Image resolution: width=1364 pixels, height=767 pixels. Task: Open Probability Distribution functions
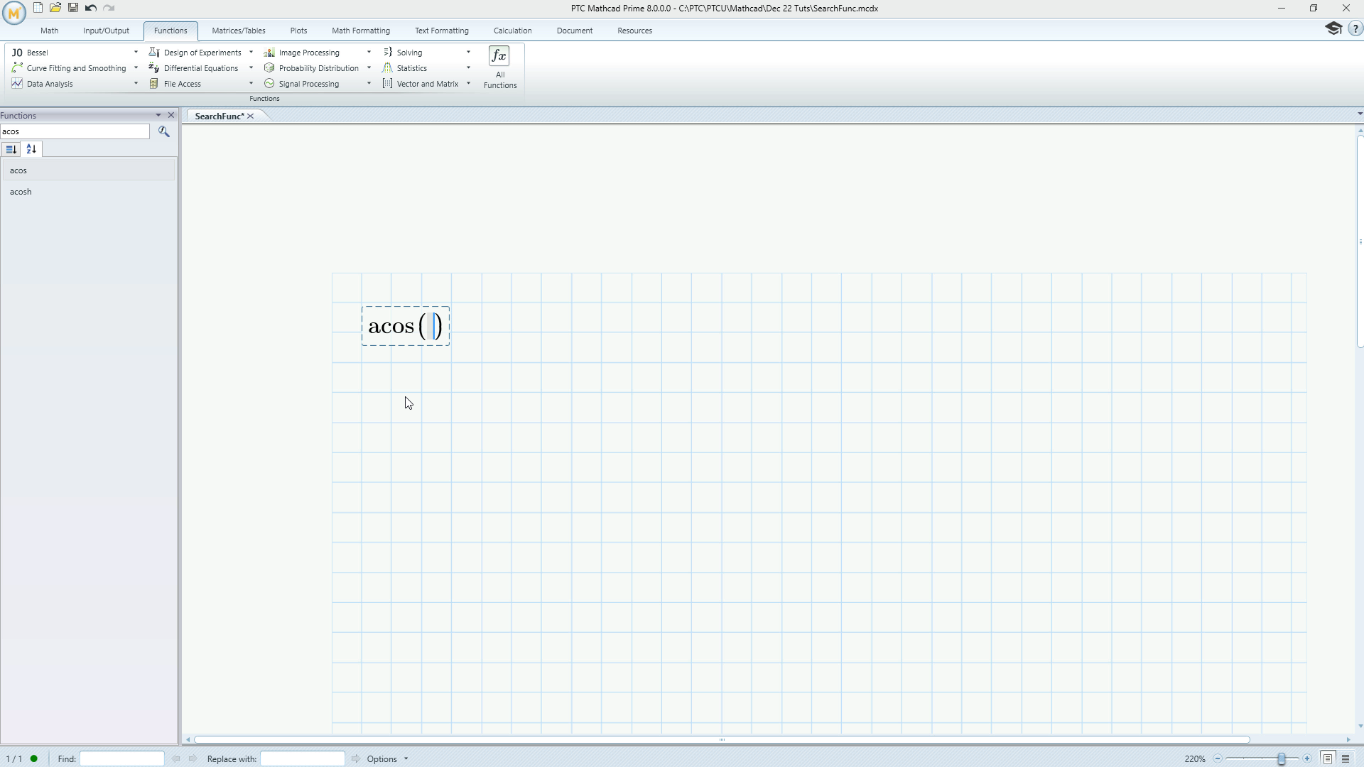tap(311, 68)
